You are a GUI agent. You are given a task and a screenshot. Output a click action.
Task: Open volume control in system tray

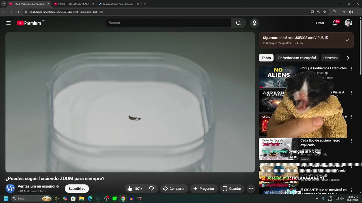point(342,198)
